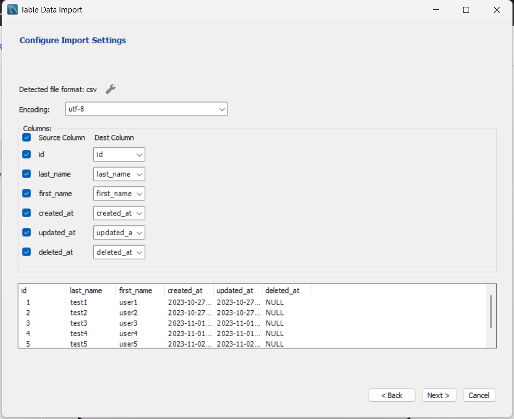Cancel the table data import
This screenshot has width=514, height=419.
click(x=479, y=395)
